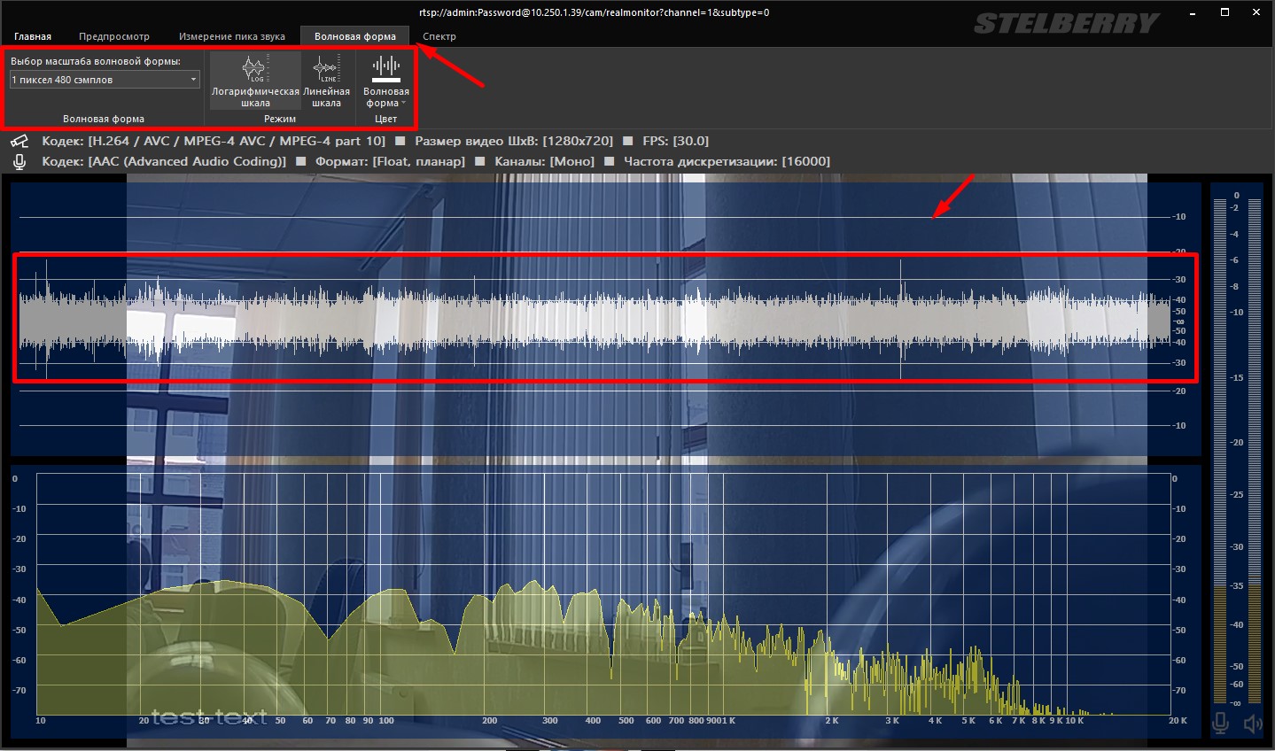Click the Цвет group label
The height and width of the screenshot is (751, 1275).
click(385, 119)
